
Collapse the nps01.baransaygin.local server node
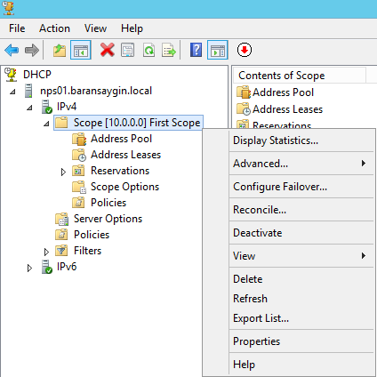pos(12,92)
